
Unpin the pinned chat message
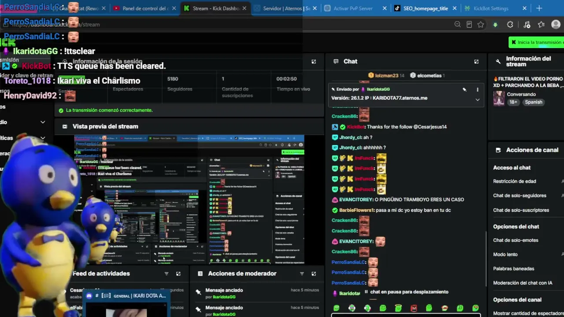(x=464, y=89)
